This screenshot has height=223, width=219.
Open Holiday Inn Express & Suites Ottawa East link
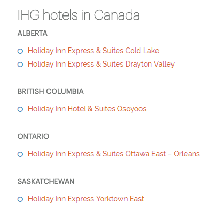point(114,154)
